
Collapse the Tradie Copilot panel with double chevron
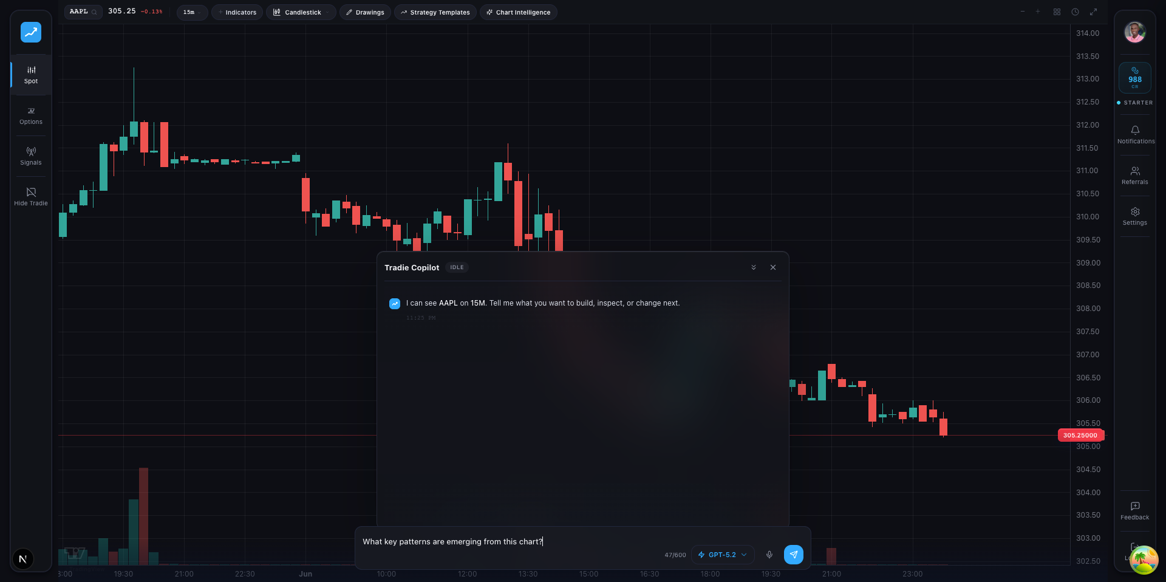tap(754, 267)
